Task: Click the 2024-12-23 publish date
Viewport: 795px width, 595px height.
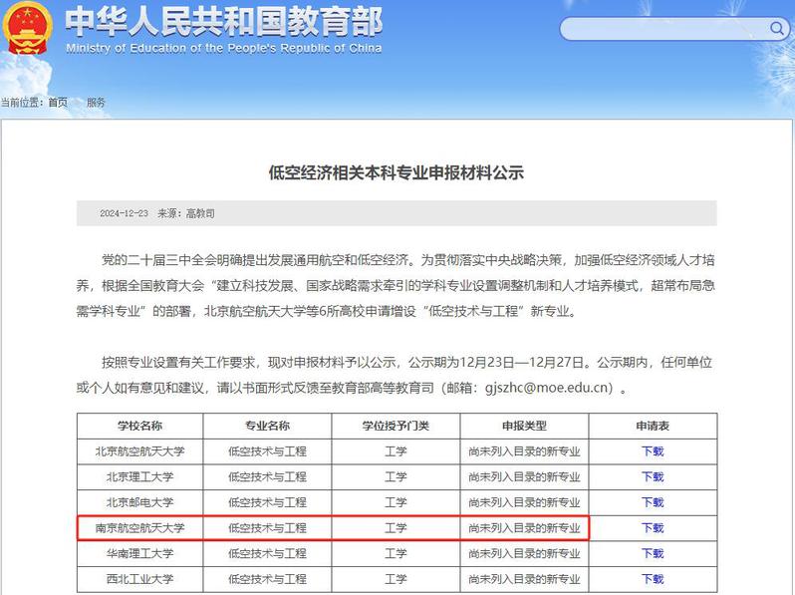Action: [124, 213]
